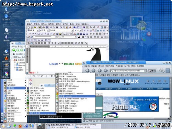The width and height of the screenshot is (172, 129).
Task: Click the Konqueror Location address field
Action: 25,54
